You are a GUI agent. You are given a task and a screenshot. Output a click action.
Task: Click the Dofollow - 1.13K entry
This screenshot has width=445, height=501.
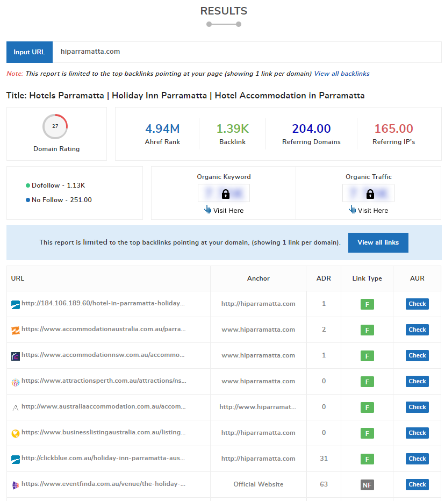click(55, 185)
